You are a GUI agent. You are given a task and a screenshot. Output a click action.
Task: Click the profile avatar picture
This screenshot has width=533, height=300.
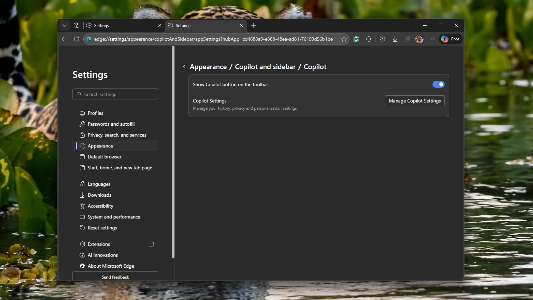(x=419, y=39)
